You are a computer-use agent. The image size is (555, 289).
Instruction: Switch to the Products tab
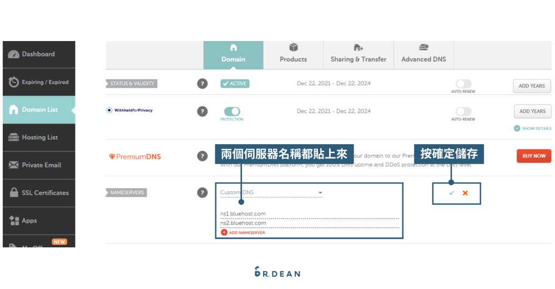pos(294,55)
